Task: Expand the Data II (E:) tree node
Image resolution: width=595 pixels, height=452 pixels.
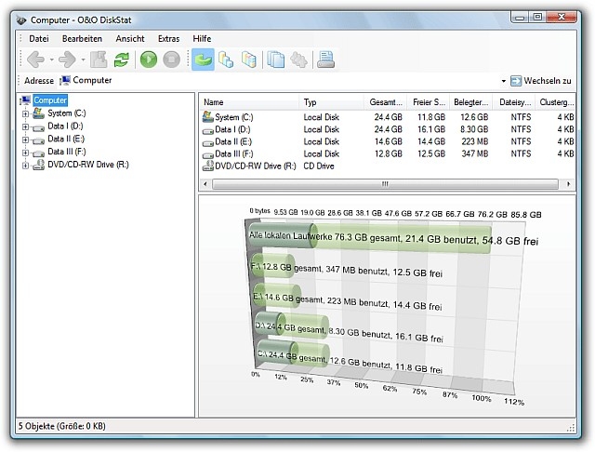Action: (25, 139)
